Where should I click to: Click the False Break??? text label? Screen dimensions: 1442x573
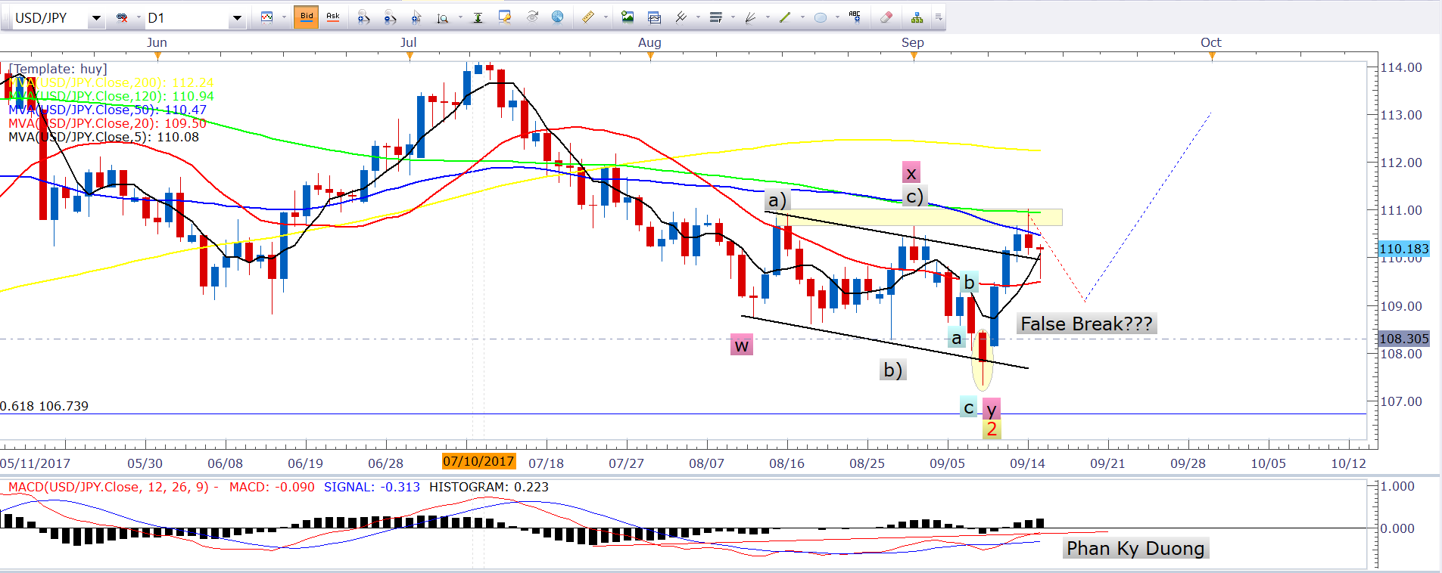(x=1085, y=324)
